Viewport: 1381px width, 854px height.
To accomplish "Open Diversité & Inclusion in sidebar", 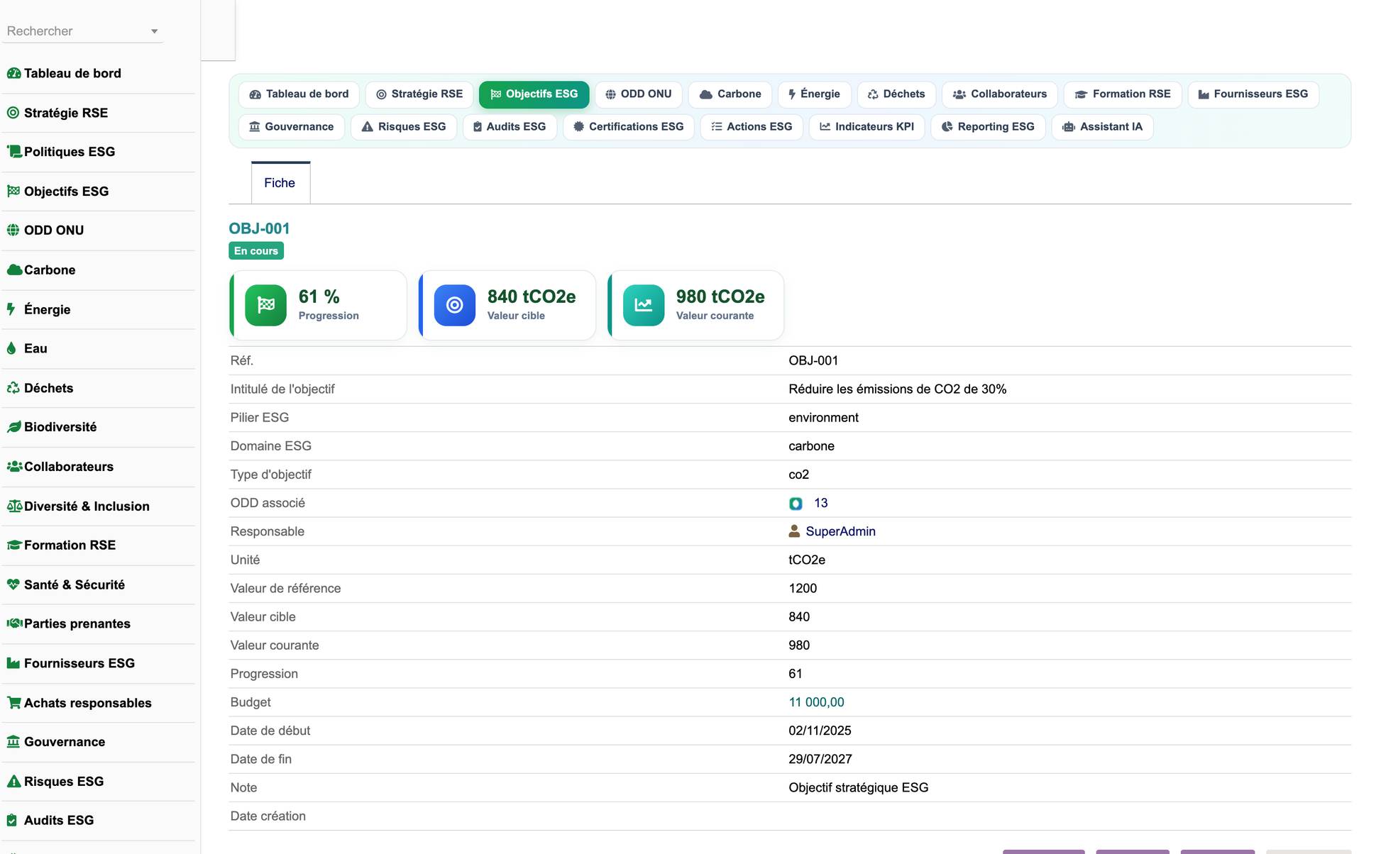I will coord(87,506).
